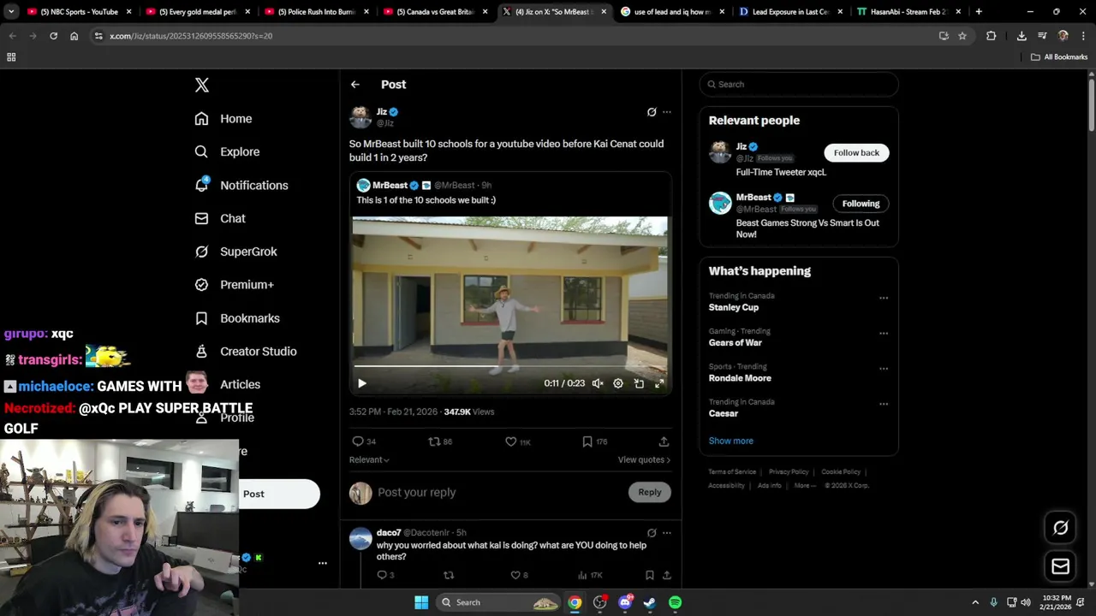
Task: Like daco7's reply
Action: click(x=520, y=575)
